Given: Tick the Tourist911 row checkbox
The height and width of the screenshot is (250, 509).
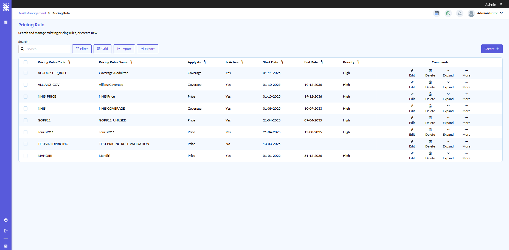Looking at the screenshot, I should pyautogui.click(x=26, y=132).
